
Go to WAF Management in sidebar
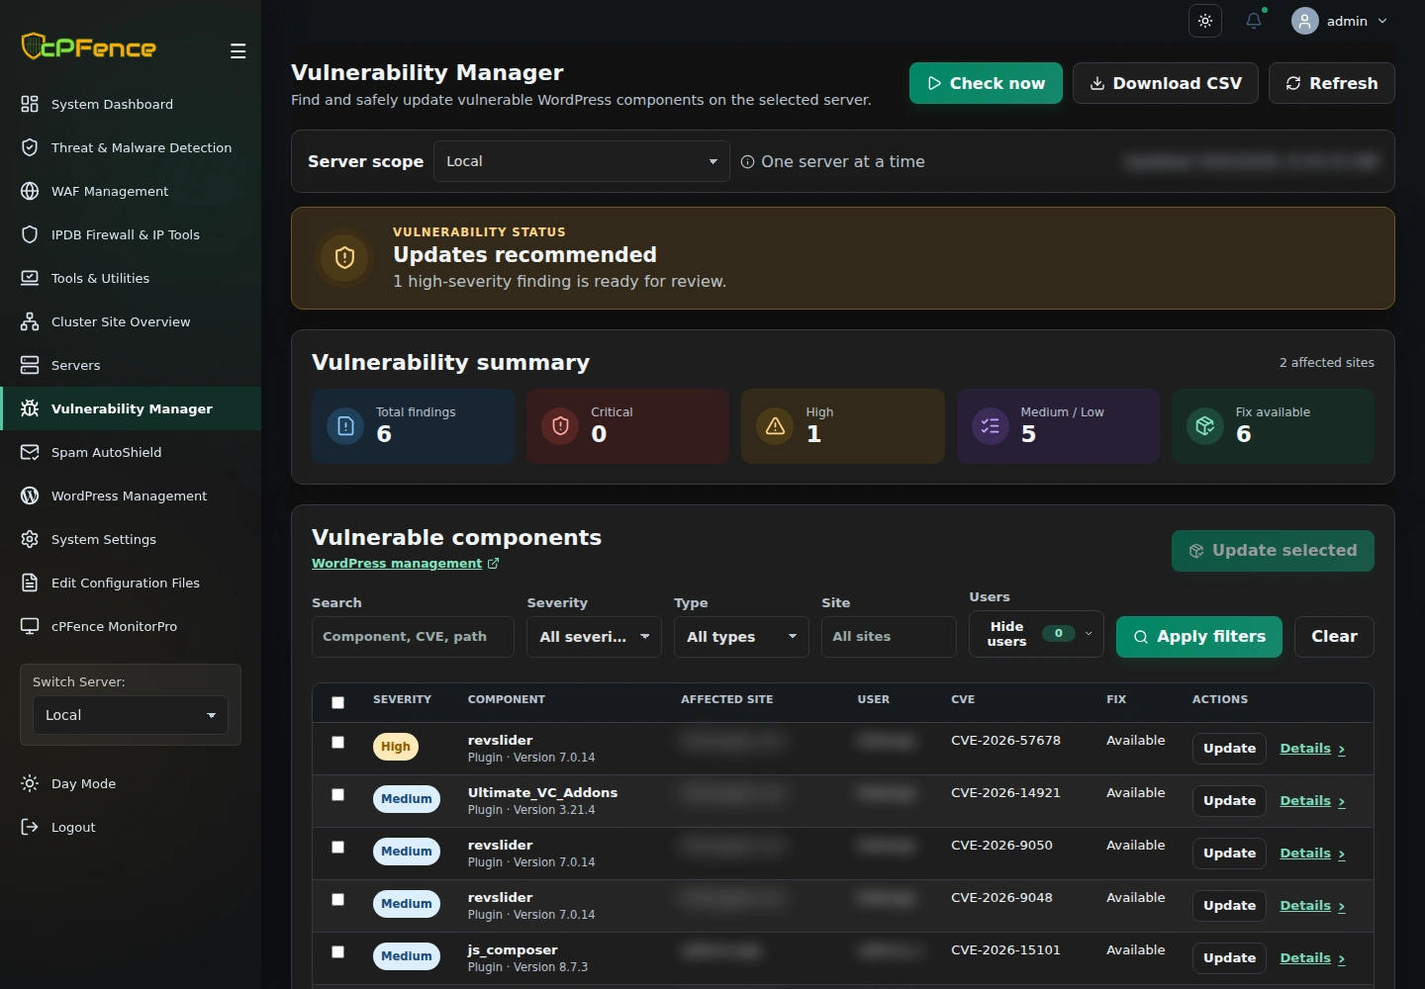131,191
